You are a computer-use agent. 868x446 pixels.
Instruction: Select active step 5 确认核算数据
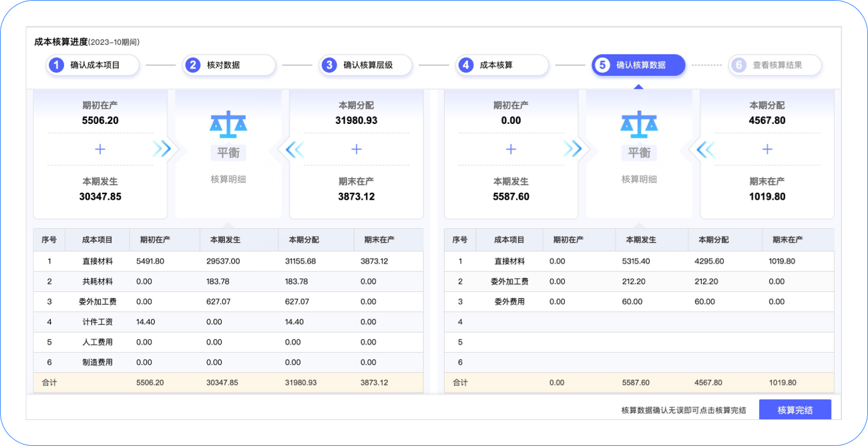pos(638,65)
